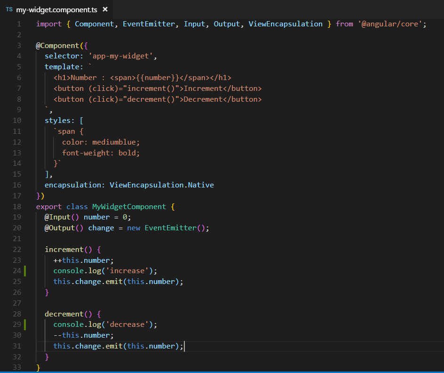
Task: Select the ViewEncapsulation import on line 1
Action: tap(285, 24)
